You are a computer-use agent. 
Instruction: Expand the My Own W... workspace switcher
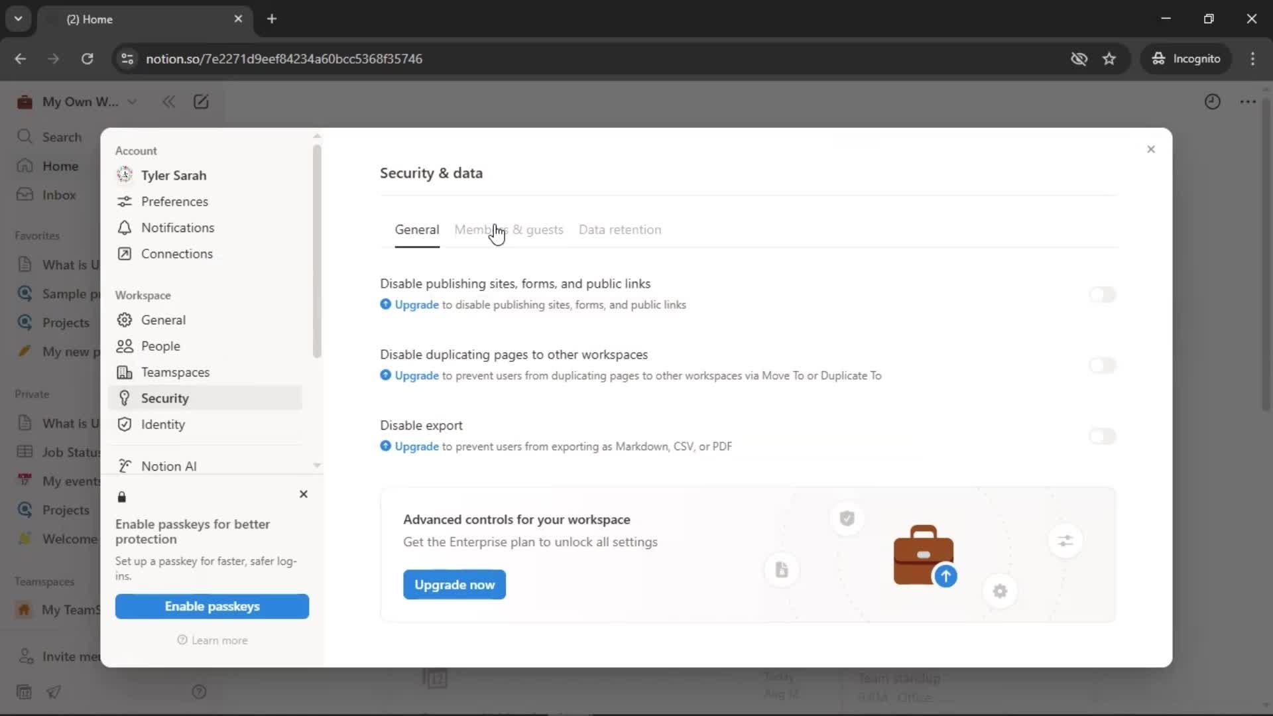[x=77, y=101]
